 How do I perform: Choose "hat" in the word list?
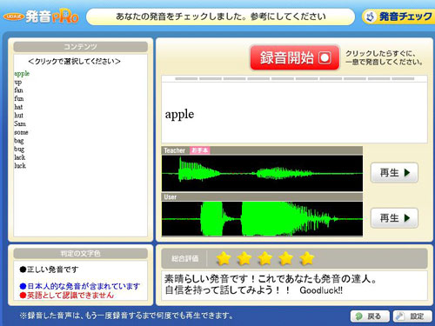[18, 107]
